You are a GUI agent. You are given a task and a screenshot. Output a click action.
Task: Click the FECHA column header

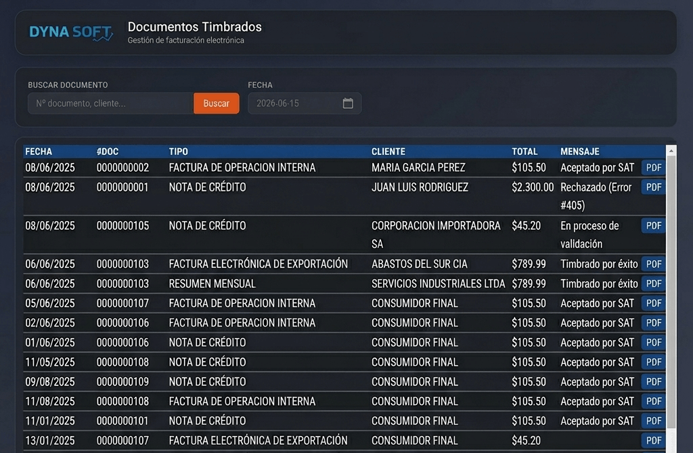pyautogui.click(x=39, y=151)
